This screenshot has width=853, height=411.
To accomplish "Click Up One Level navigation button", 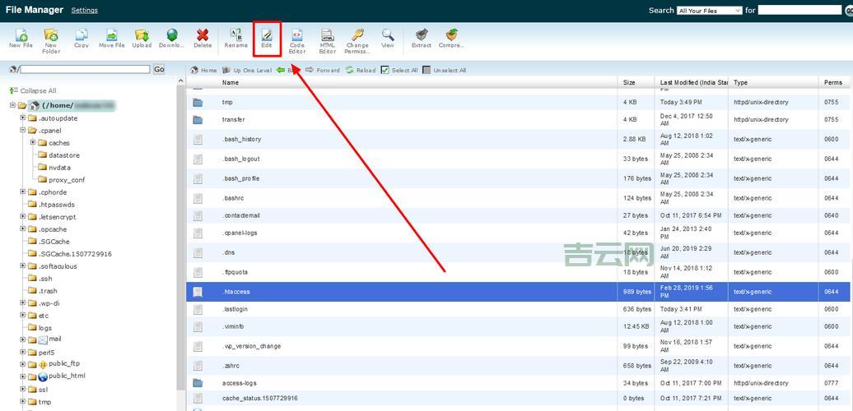I will pyautogui.click(x=247, y=71).
